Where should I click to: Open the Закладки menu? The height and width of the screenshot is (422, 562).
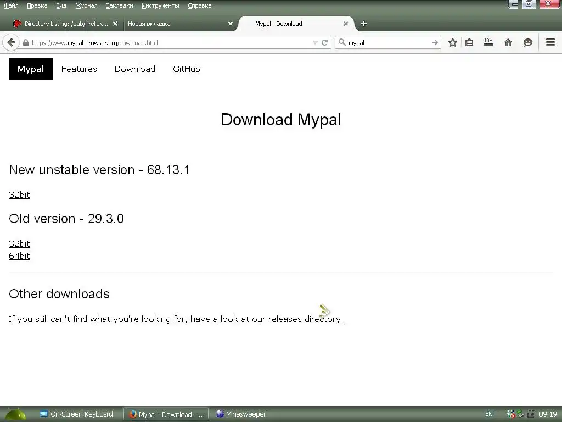tap(119, 5)
